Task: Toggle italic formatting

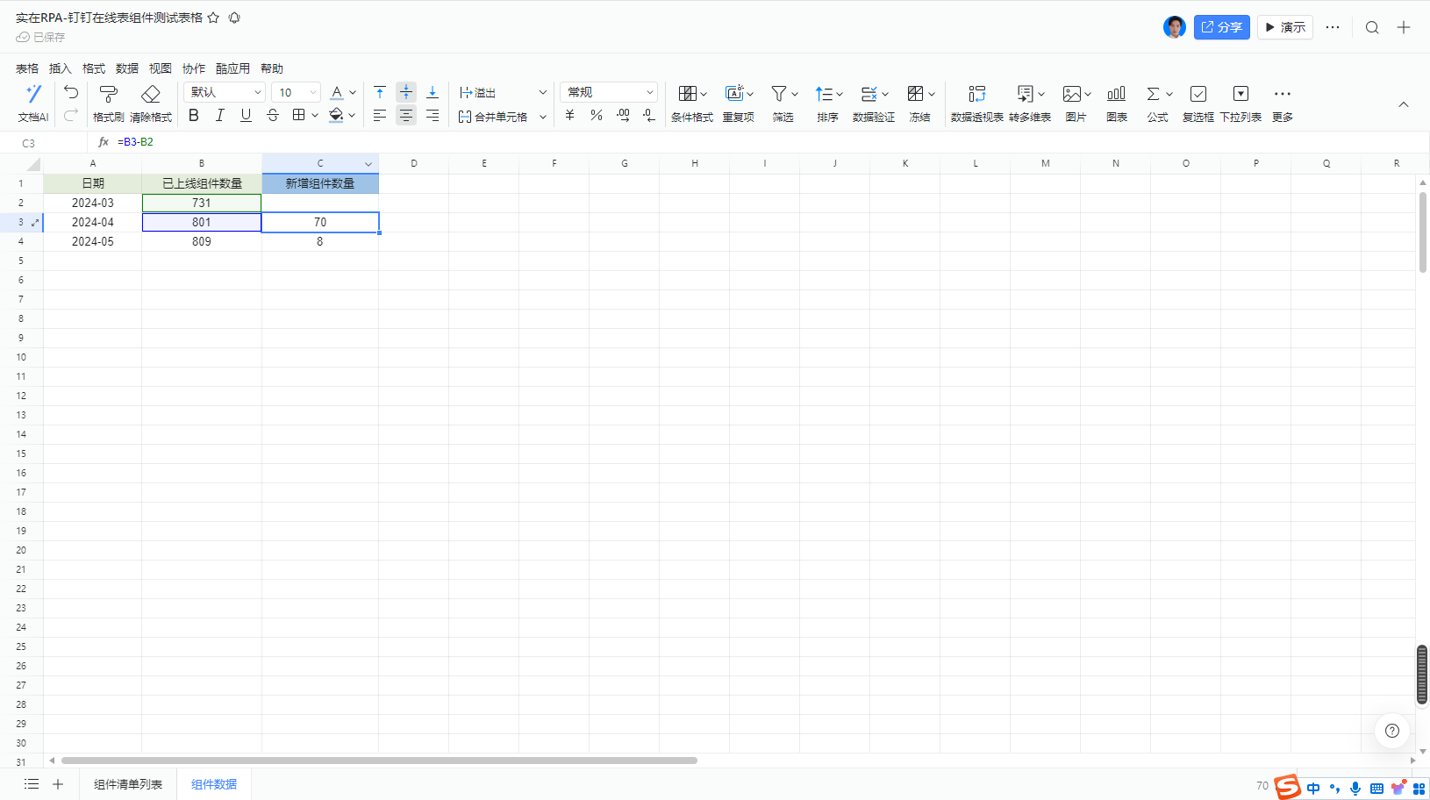Action: click(x=220, y=115)
